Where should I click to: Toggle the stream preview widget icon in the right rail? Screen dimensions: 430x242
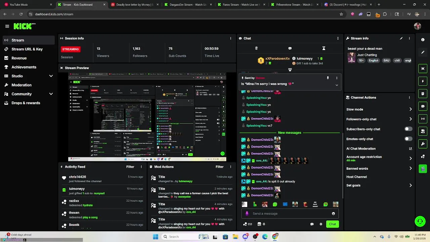(423, 69)
